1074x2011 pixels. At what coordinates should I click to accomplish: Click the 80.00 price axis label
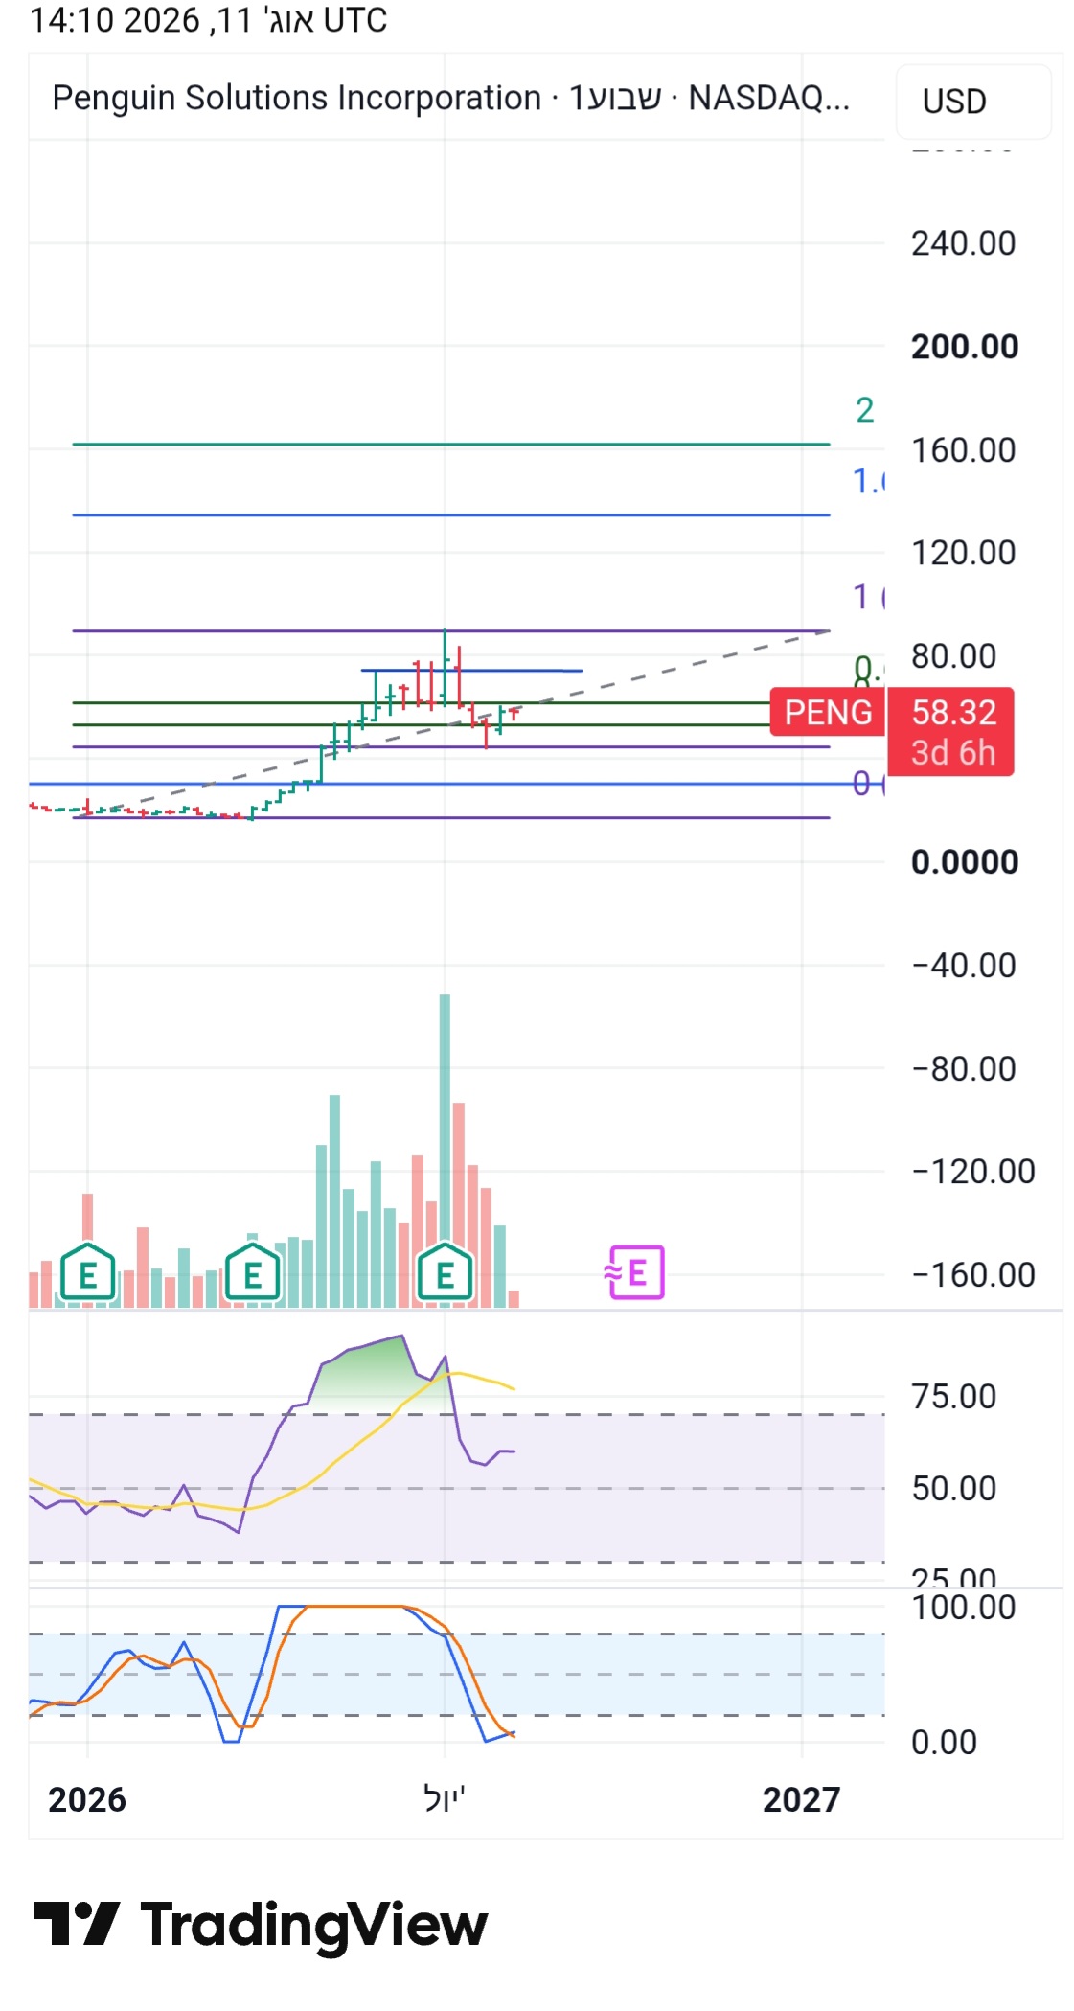[x=953, y=656]
